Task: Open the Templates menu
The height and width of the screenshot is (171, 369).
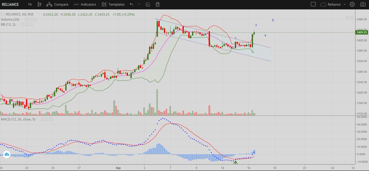Action: (117, 5)
